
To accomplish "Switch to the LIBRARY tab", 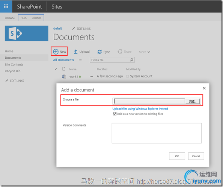I will coord(36,18).
